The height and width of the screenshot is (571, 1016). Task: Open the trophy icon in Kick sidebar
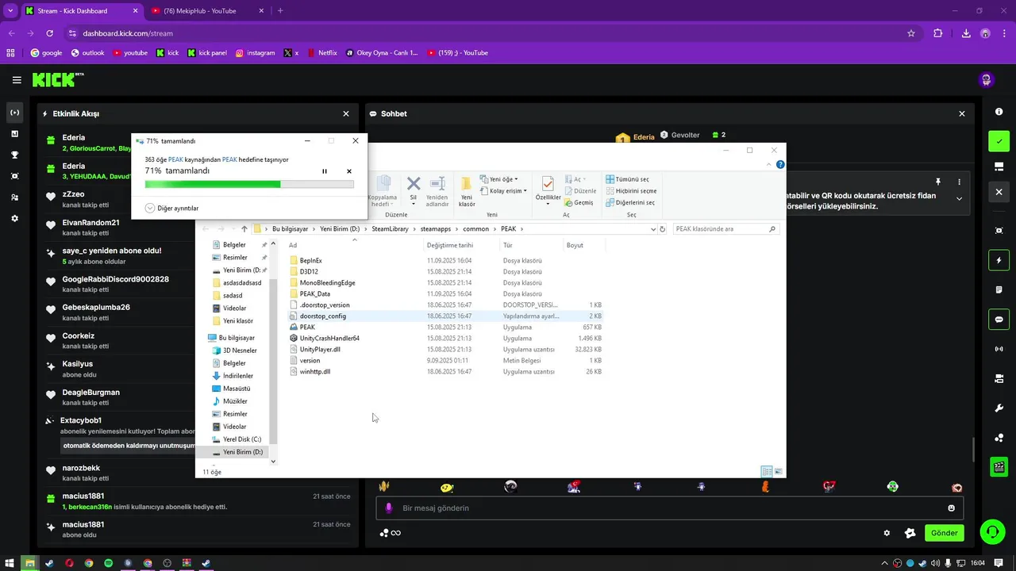pos(14,155)
